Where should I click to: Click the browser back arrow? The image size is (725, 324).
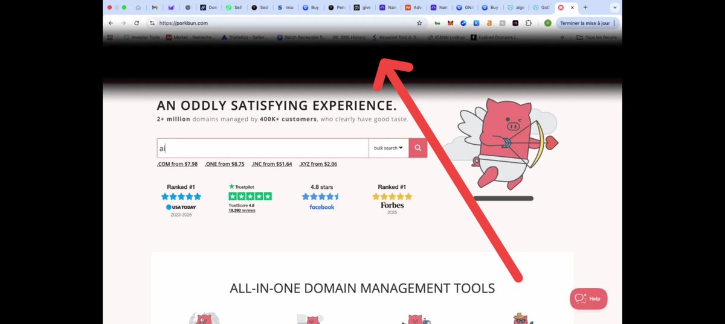[x=111, y=23]
